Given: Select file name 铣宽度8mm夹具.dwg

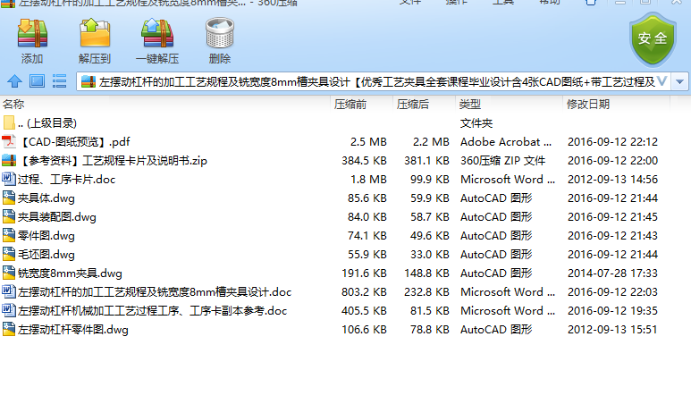Looking at the screenshot, I should (70, 274).
